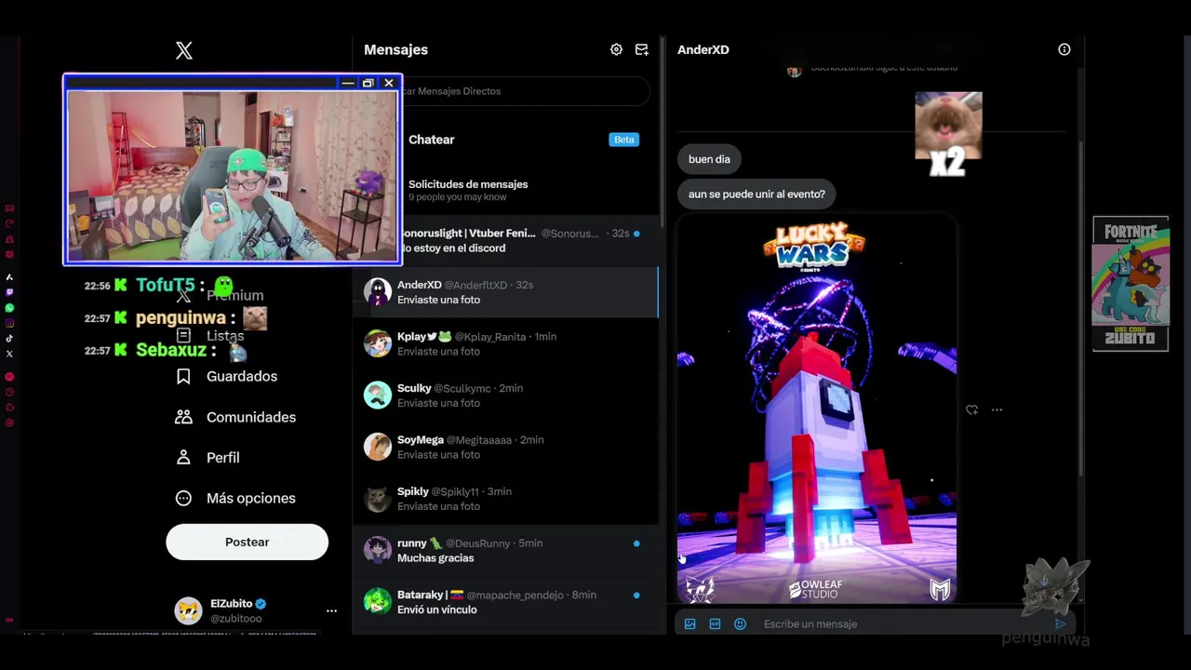Open conversation info icon for AnderXD
1191x670 pixels.
pos(1064,49)
